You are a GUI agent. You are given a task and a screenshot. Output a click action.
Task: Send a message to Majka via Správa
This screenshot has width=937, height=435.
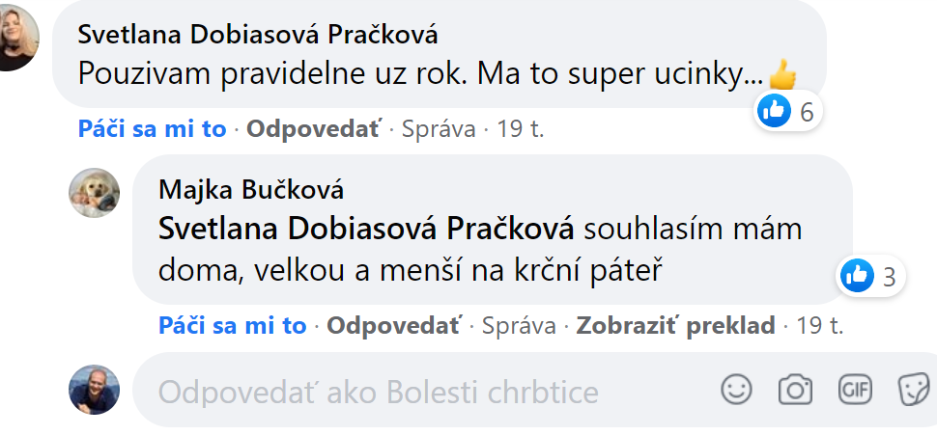[519, 326]
